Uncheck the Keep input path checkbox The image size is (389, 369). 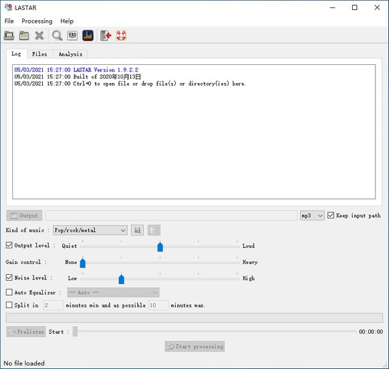[331, 215]
